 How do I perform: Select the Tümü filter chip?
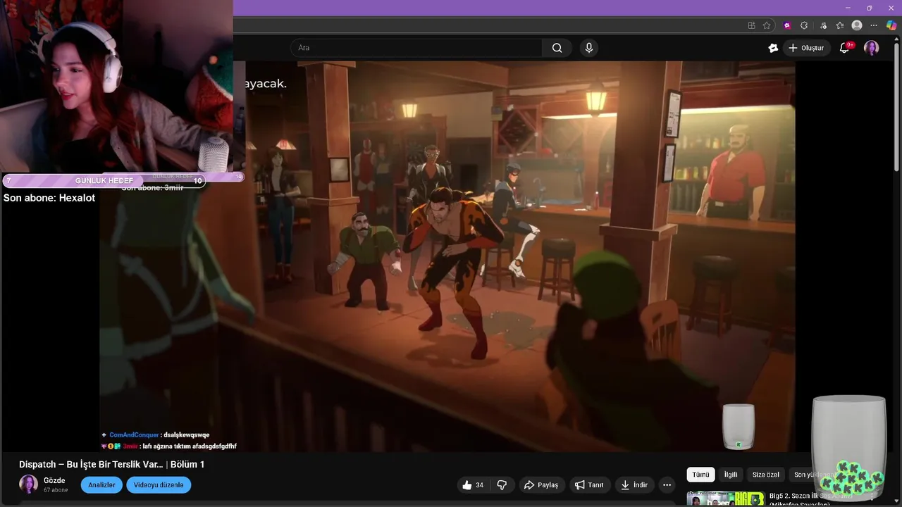[700, 475]
